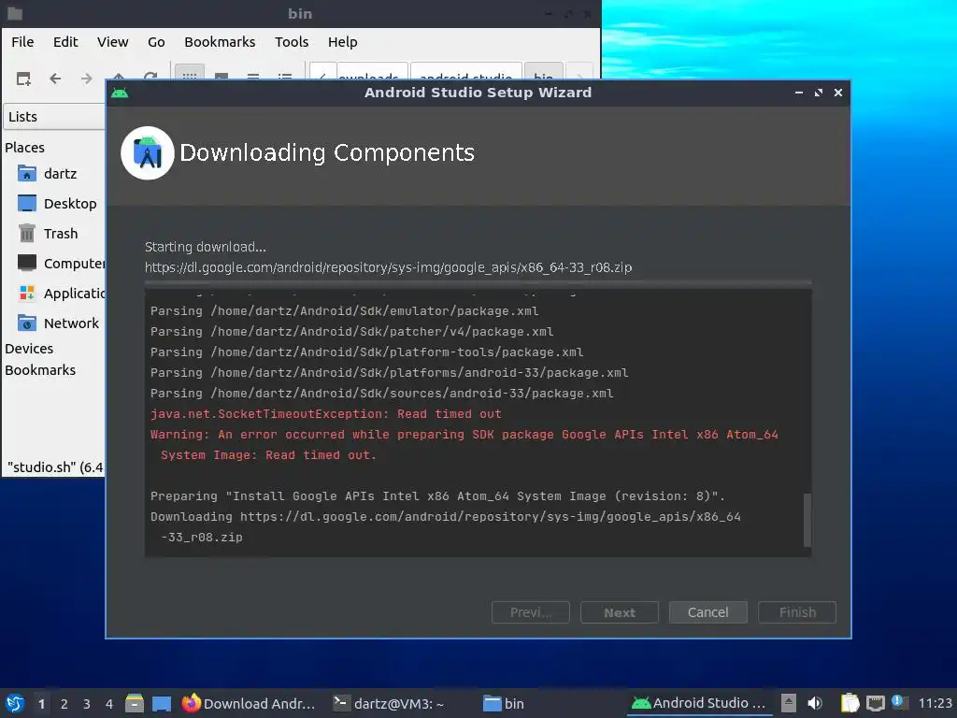Screen dimensions: 957x718
Task: Click the download progress bar
Action: pyautogui.click(x=478, y=282)
